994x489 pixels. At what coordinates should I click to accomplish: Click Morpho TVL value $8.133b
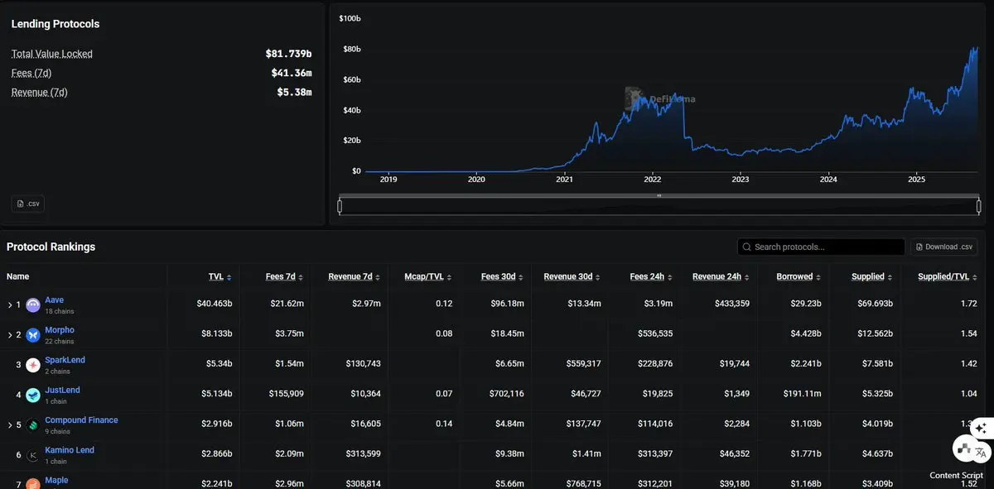point(217,334)
